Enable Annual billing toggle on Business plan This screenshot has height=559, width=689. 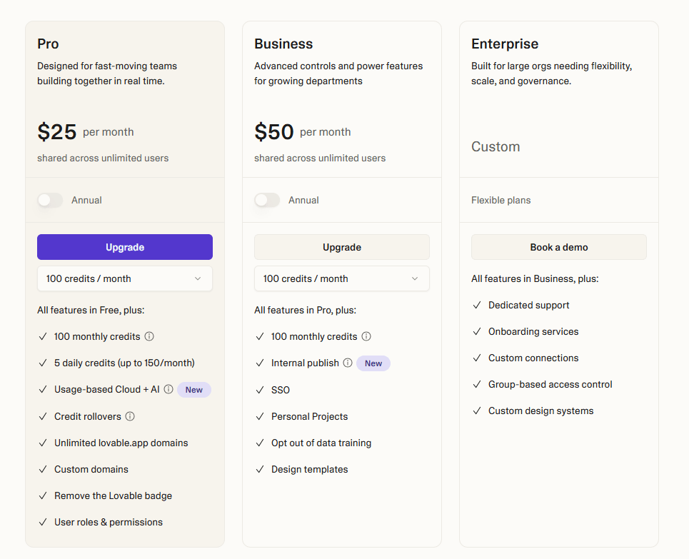point(267,201)
